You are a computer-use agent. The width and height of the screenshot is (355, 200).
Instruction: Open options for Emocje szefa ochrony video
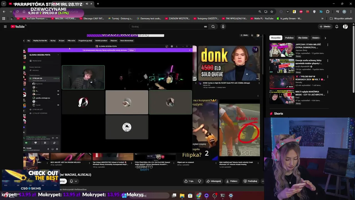328,61
